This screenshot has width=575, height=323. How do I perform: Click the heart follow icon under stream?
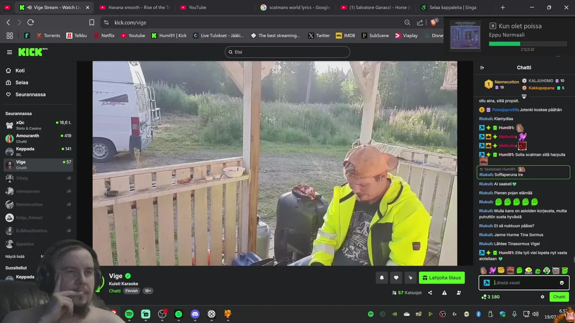(396, 278)
